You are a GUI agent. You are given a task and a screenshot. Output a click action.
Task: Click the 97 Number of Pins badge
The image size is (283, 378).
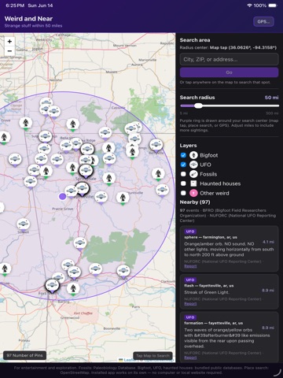pyautogui.click(x=24, y=355)
